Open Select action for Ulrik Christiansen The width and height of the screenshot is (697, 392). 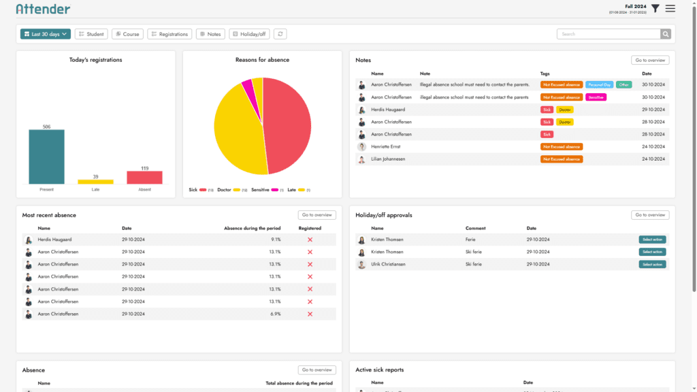pyautogui.click(x=652, y=264)
